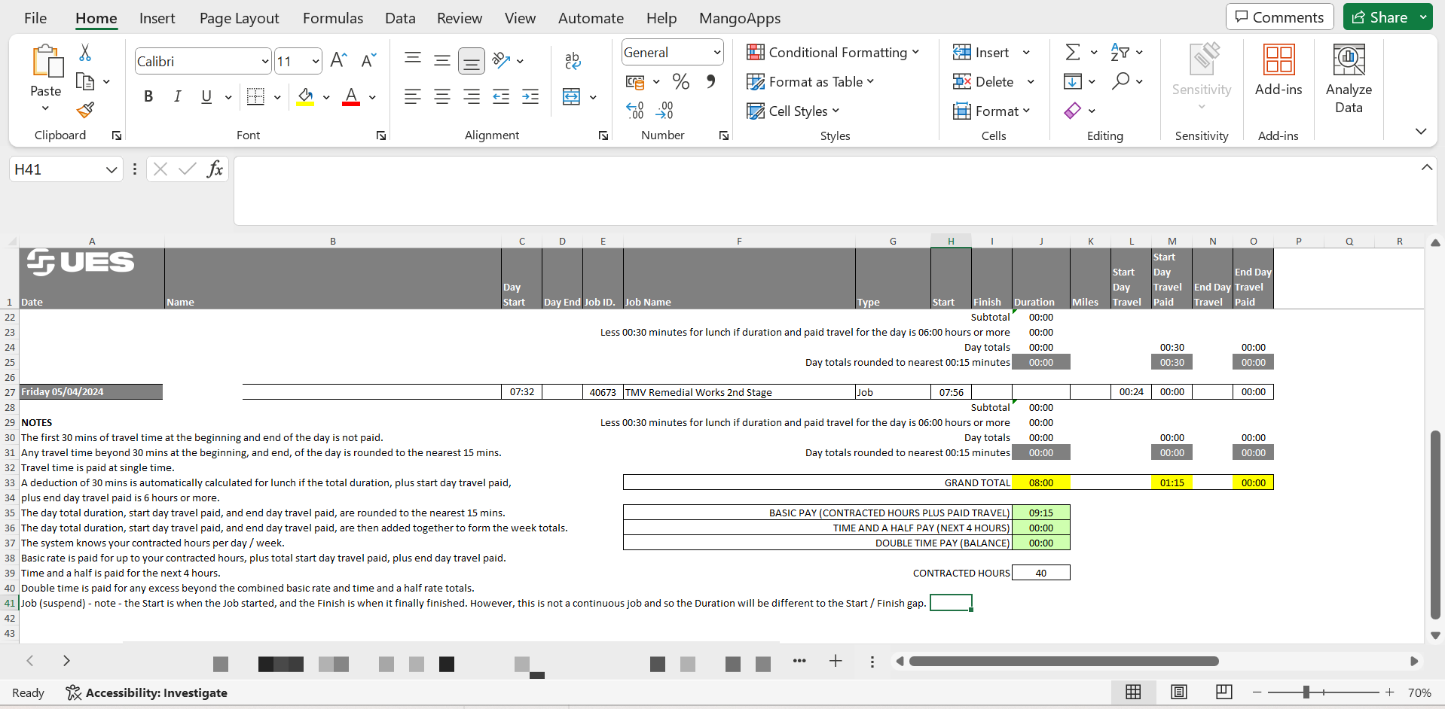Select the Format Painter brush
Image resolution: width=1445 pixels, height=709 pixels.
(x=85, y=111)
